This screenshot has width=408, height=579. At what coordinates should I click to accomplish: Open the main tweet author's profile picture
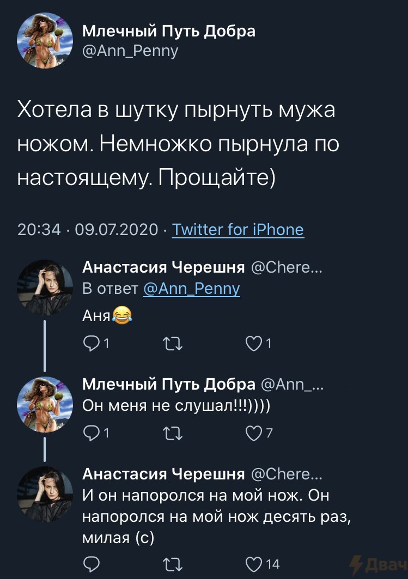click(45, 41)
